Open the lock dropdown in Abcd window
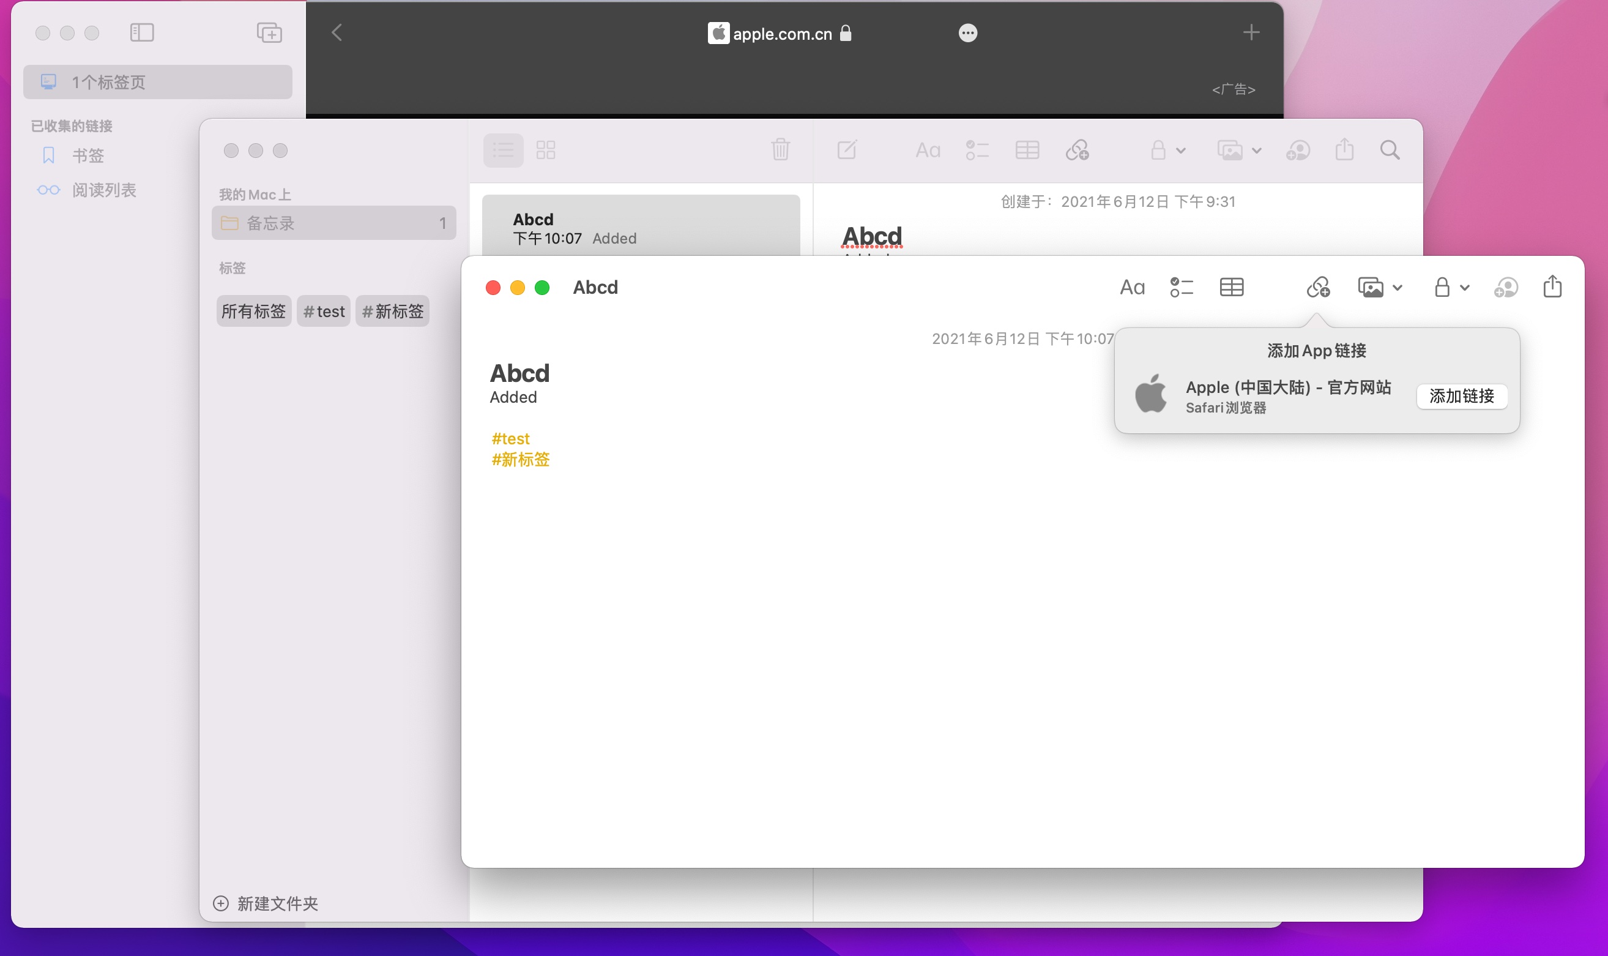This screenshot has height=956, width=1608. click(x=1451, y=287)
